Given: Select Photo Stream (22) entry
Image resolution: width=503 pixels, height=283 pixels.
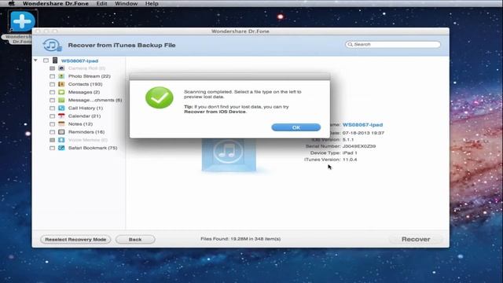Looking at the screenshot, I should pyautogui.click(x=90, y=76).
